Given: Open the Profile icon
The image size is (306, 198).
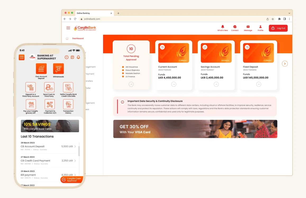Looking at the screenshot, I should click(260, 28).
